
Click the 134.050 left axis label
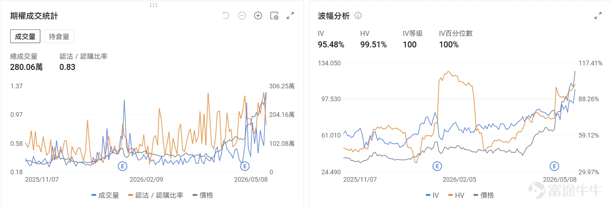click(x=329, y=63)
